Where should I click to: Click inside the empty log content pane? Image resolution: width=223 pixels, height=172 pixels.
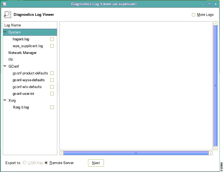pyautogui.click(x=136, y=86)
